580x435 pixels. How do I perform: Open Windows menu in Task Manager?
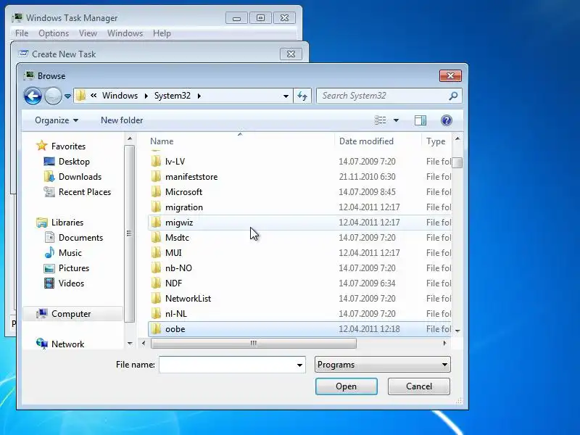(125, 33)
